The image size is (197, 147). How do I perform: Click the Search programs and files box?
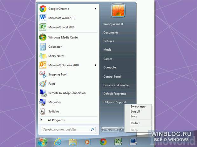pyautogui.click(x=68, y=130)
